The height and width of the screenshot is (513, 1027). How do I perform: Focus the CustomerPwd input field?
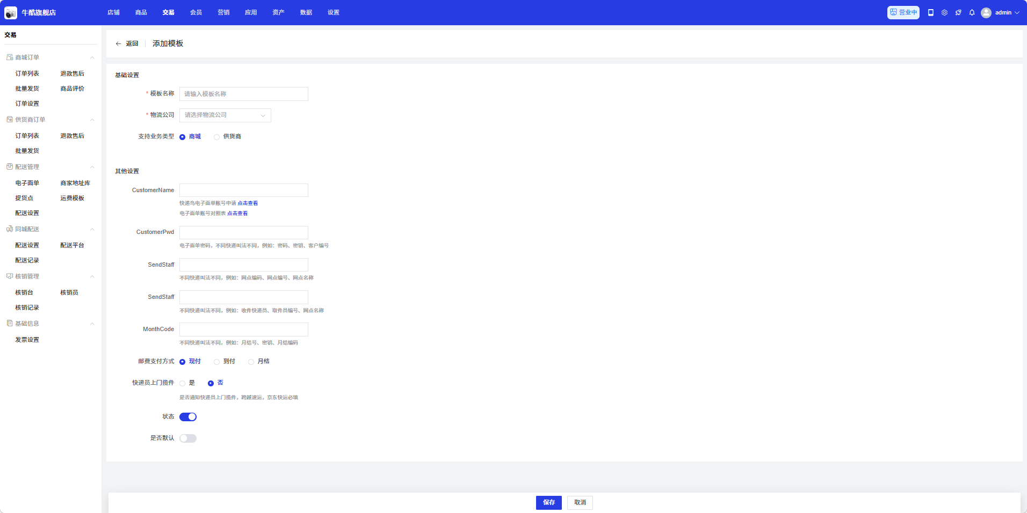pyautogui.click(x=244, y=232)
